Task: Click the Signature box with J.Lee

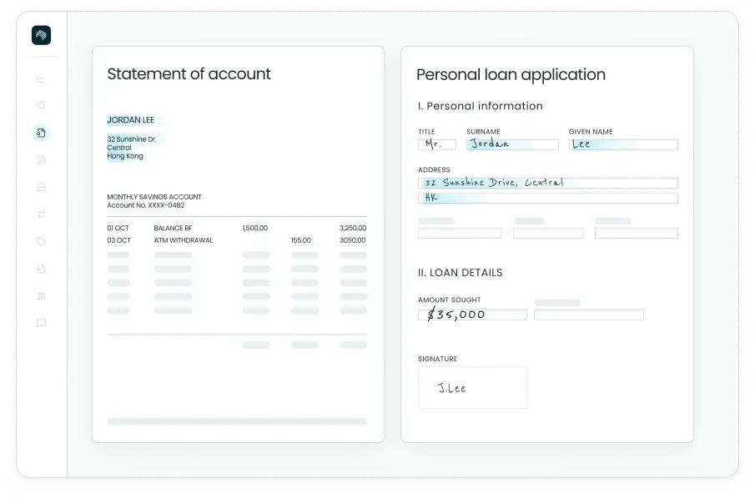Action: (472, 388)
